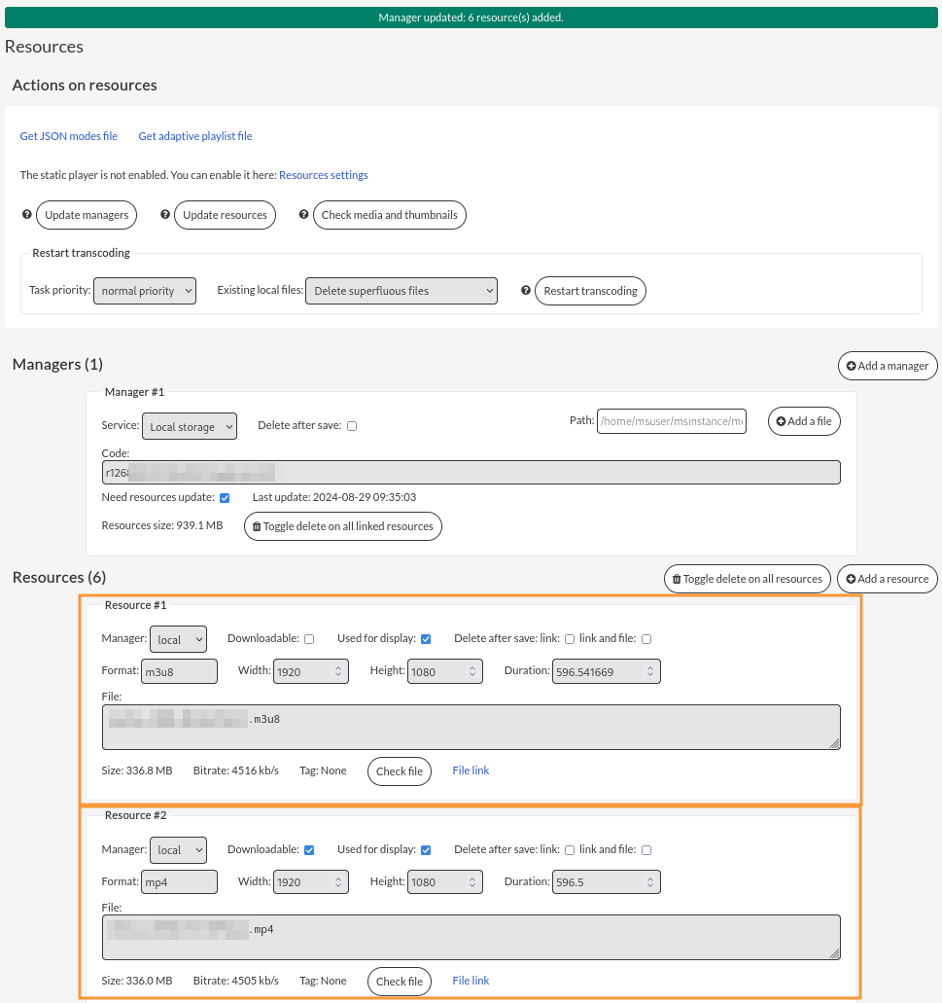Click the Restart transcoding button
Image resolution: width=942 pixels, height=1003 pixels.
click(590, 291)
